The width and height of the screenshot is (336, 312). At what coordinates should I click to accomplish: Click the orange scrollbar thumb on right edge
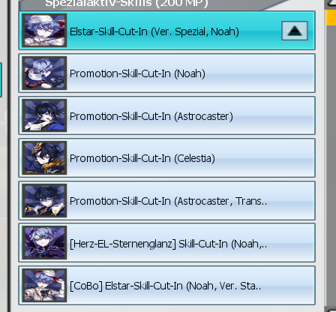331,17
